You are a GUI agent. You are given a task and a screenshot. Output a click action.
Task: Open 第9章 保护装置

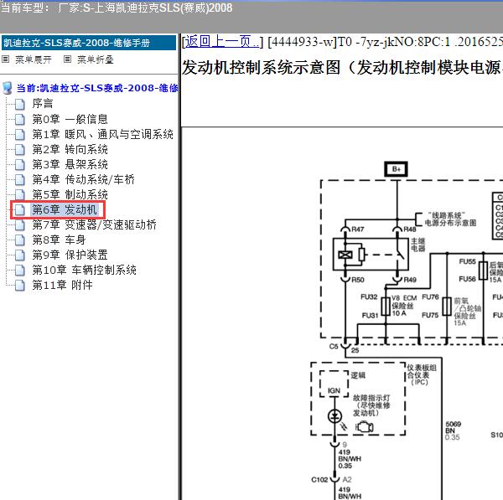coord(70,255)
